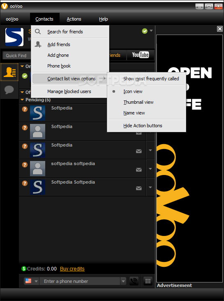Image resolution: width=224 pixels, height=301 pixels.
Task: Open the phone number history dropdown
Action: click(123, 281)
